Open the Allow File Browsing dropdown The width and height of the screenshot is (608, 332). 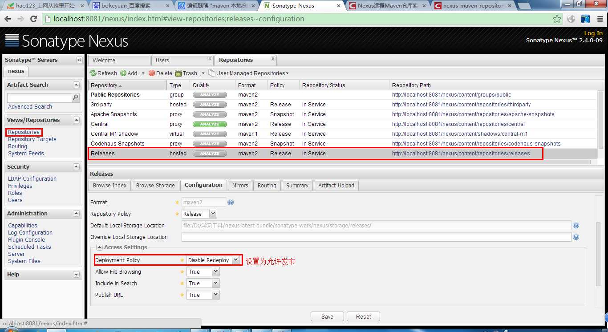click(216, 271)
